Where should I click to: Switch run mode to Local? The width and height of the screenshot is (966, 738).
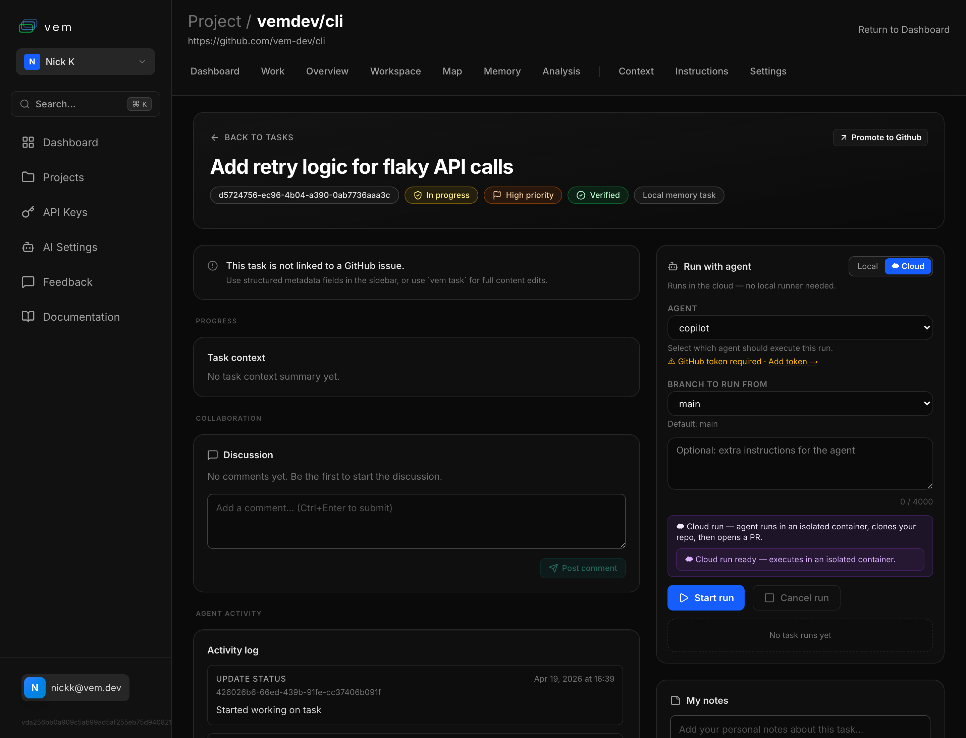click(867, 266)
